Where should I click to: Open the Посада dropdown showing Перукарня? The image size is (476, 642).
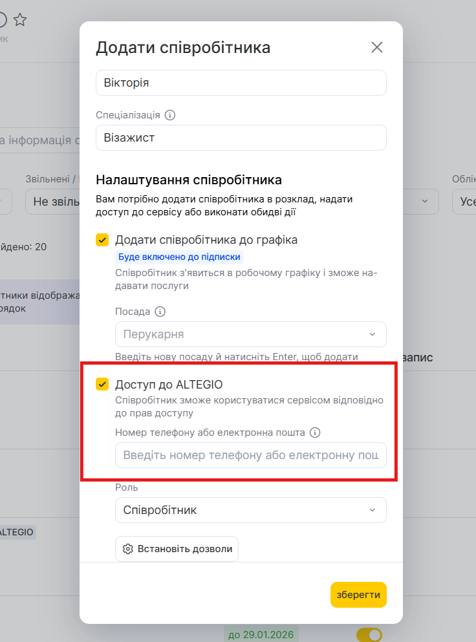[x=250, y=334]
